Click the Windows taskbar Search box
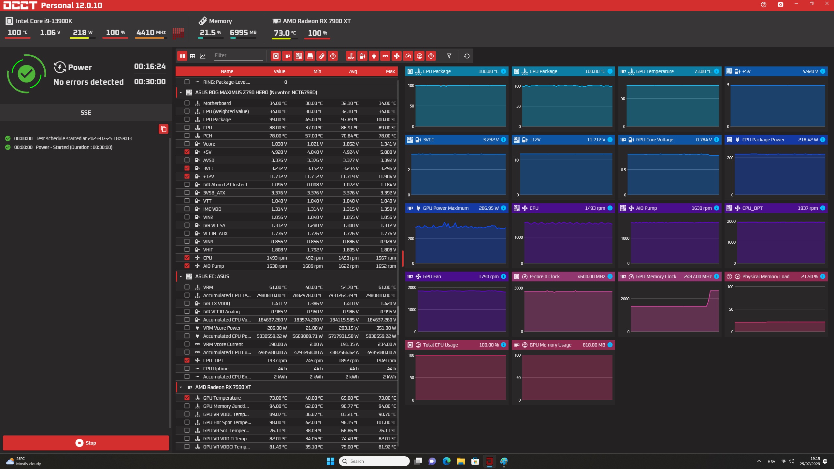The image size is (834, 469). click(x=374, y=461)
